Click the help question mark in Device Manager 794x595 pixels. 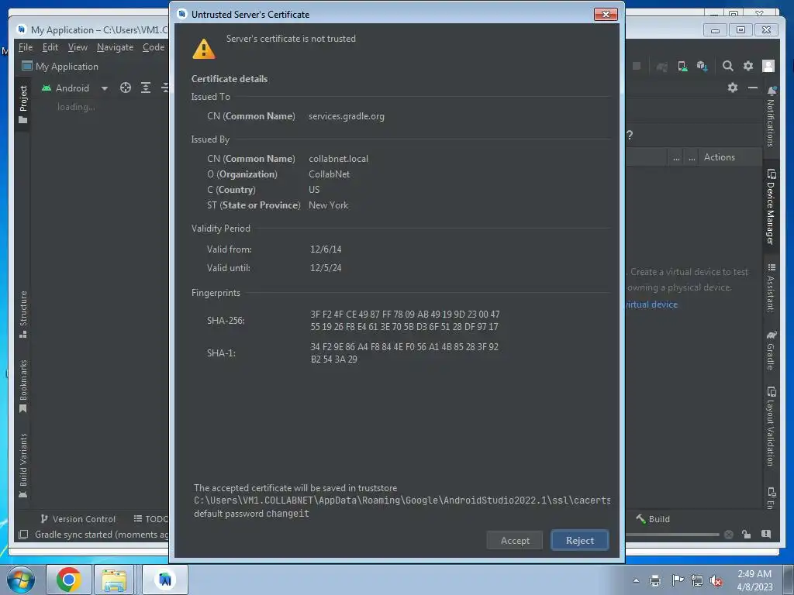pos(630,135)
